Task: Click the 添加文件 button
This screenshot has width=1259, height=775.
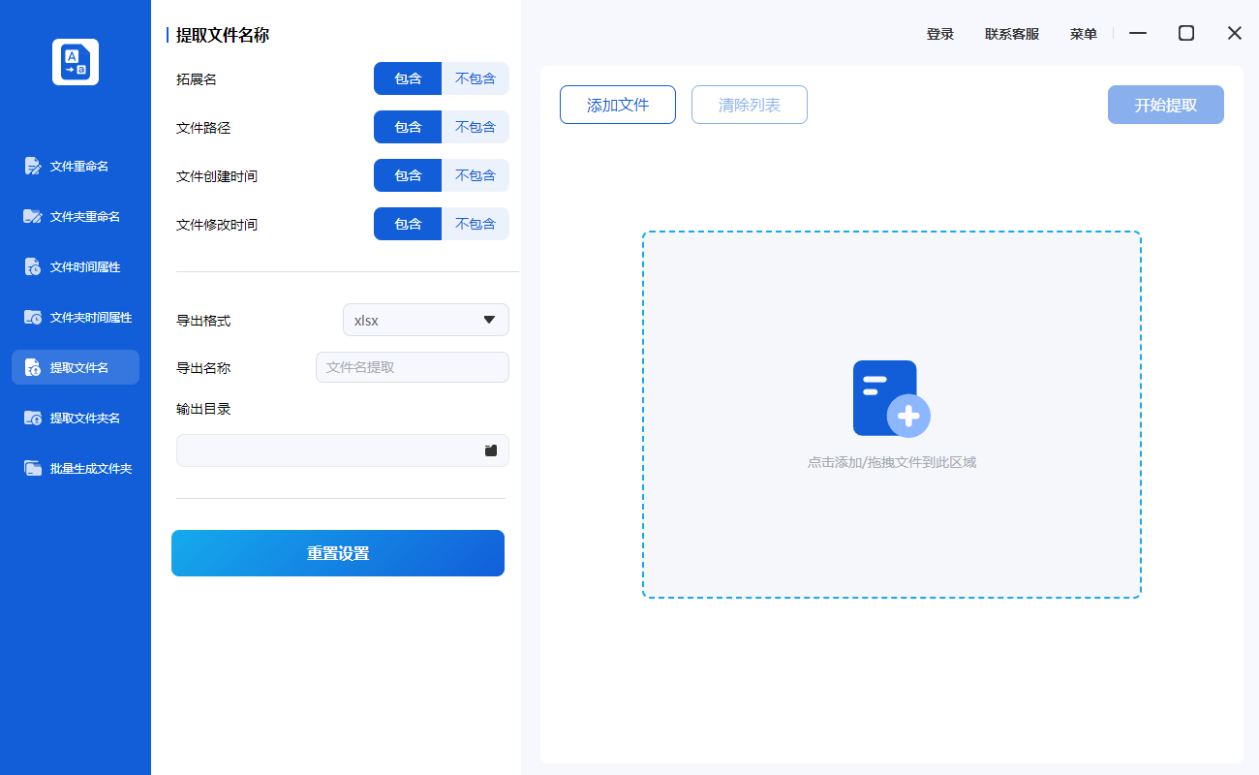Action: (617, 105)
